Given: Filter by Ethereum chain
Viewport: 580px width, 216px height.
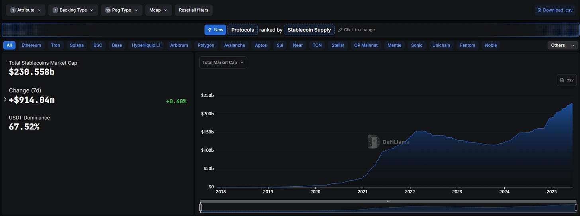Looking at the screenshot, I should coord(31,45).
